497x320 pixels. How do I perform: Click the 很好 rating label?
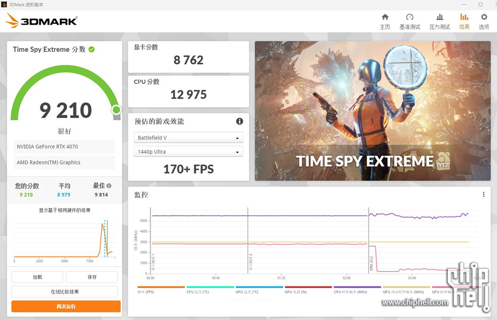pos(65,131)
